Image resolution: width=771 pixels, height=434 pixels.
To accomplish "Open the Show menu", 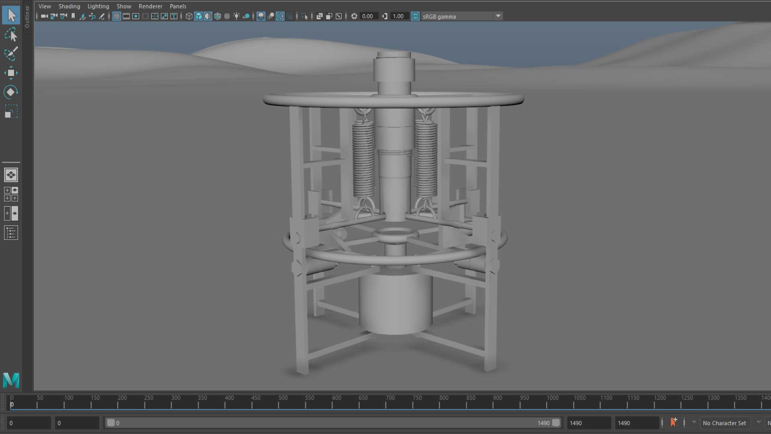I will coord(124,6).
